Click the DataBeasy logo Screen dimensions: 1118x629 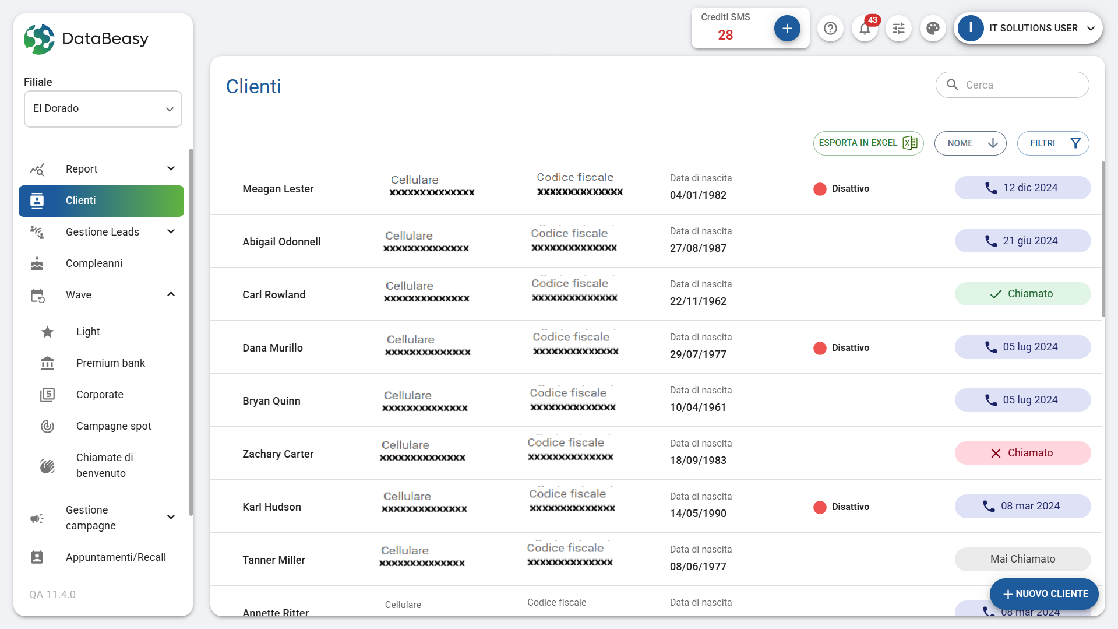(x=86, y=38)
